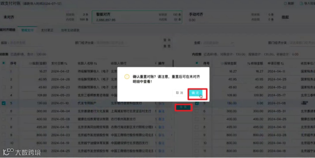Image resolution: width=315 pixels, height=158 pixels.
Task: Click the 2024-05-17 申请日期 cell
Action: click(x=276, y=95)
